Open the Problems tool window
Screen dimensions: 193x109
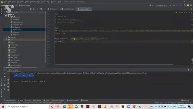coord(37,100)
